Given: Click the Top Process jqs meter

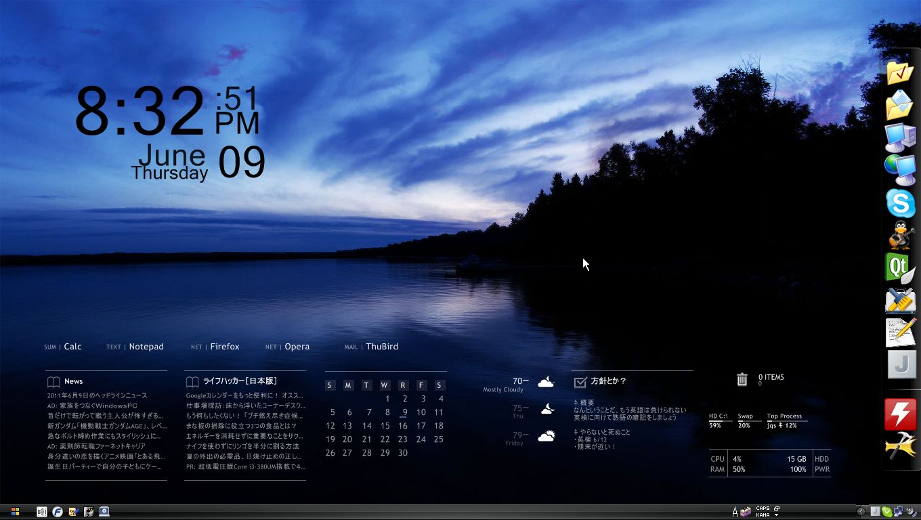Looking at the screenshot, I should [787, 421].
